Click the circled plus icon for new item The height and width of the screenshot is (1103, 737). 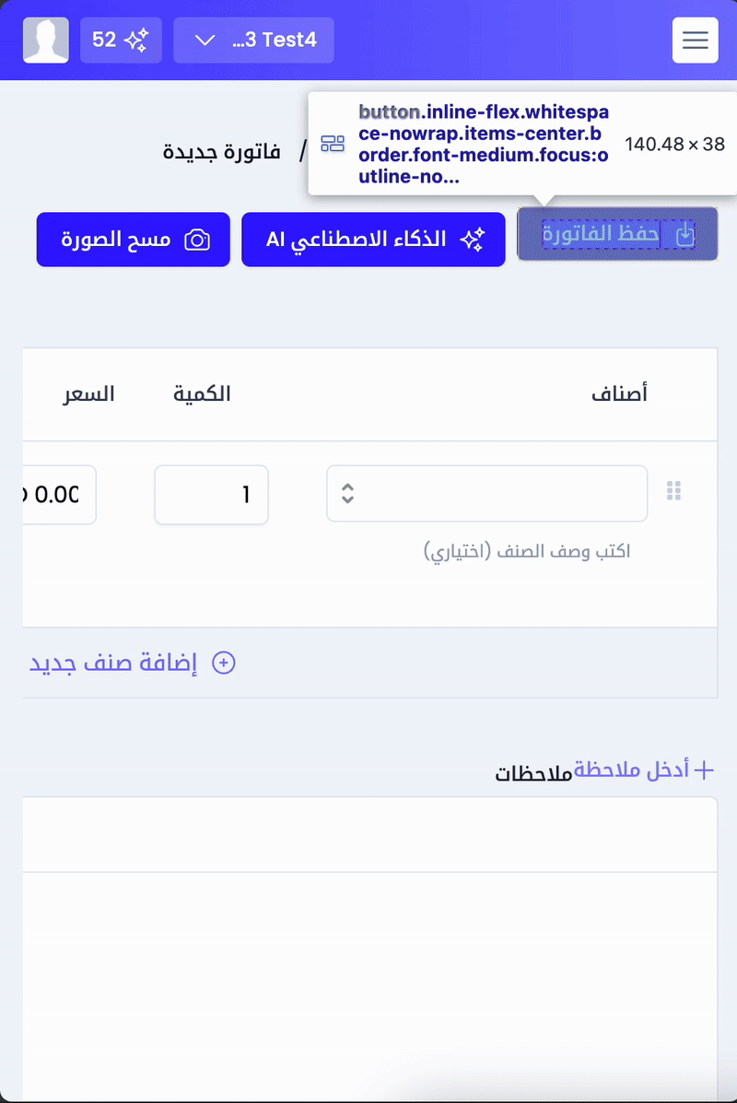click(x=224, y=663)
